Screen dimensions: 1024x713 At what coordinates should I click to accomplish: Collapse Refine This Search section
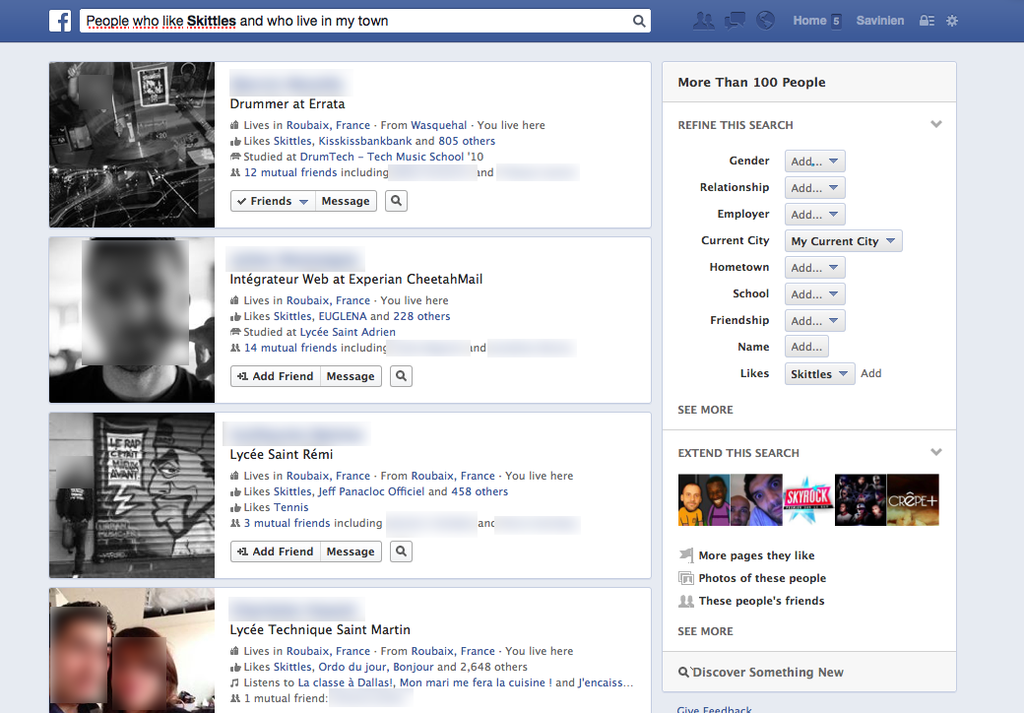coord(935,124)
